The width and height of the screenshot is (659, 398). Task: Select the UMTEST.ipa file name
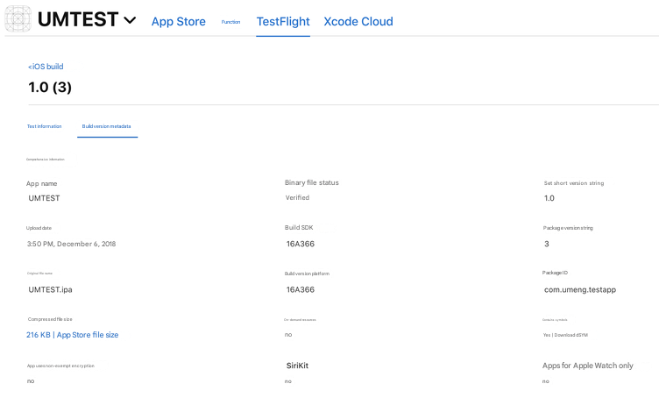click(51, 289)
